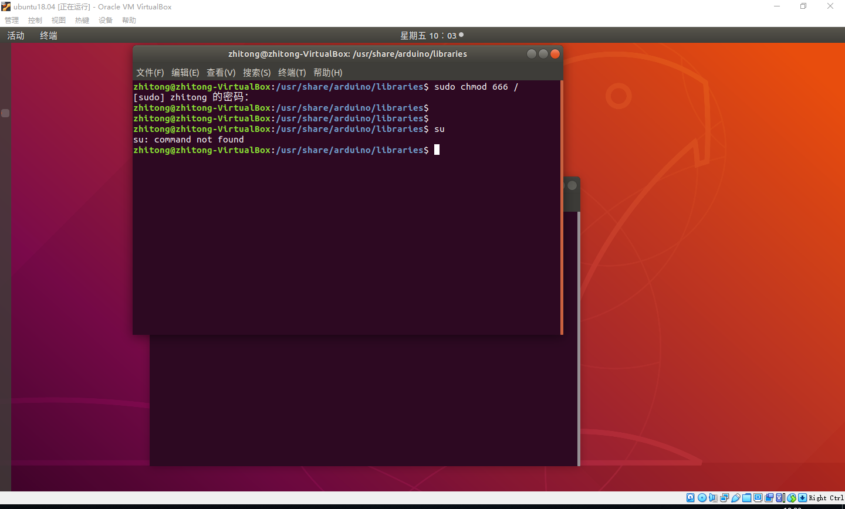Image resolution: width=845 pixels, height=509 pixels.
Task: Click the Right Ctrl host key indicator
Action: point(824,497)
